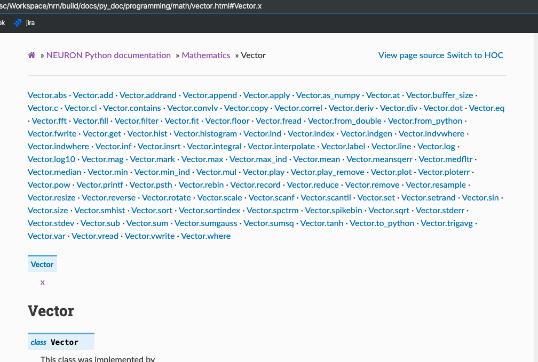The image size is (538, 362).
Task: Open Vector.apply link
Action: click(267, 95)
